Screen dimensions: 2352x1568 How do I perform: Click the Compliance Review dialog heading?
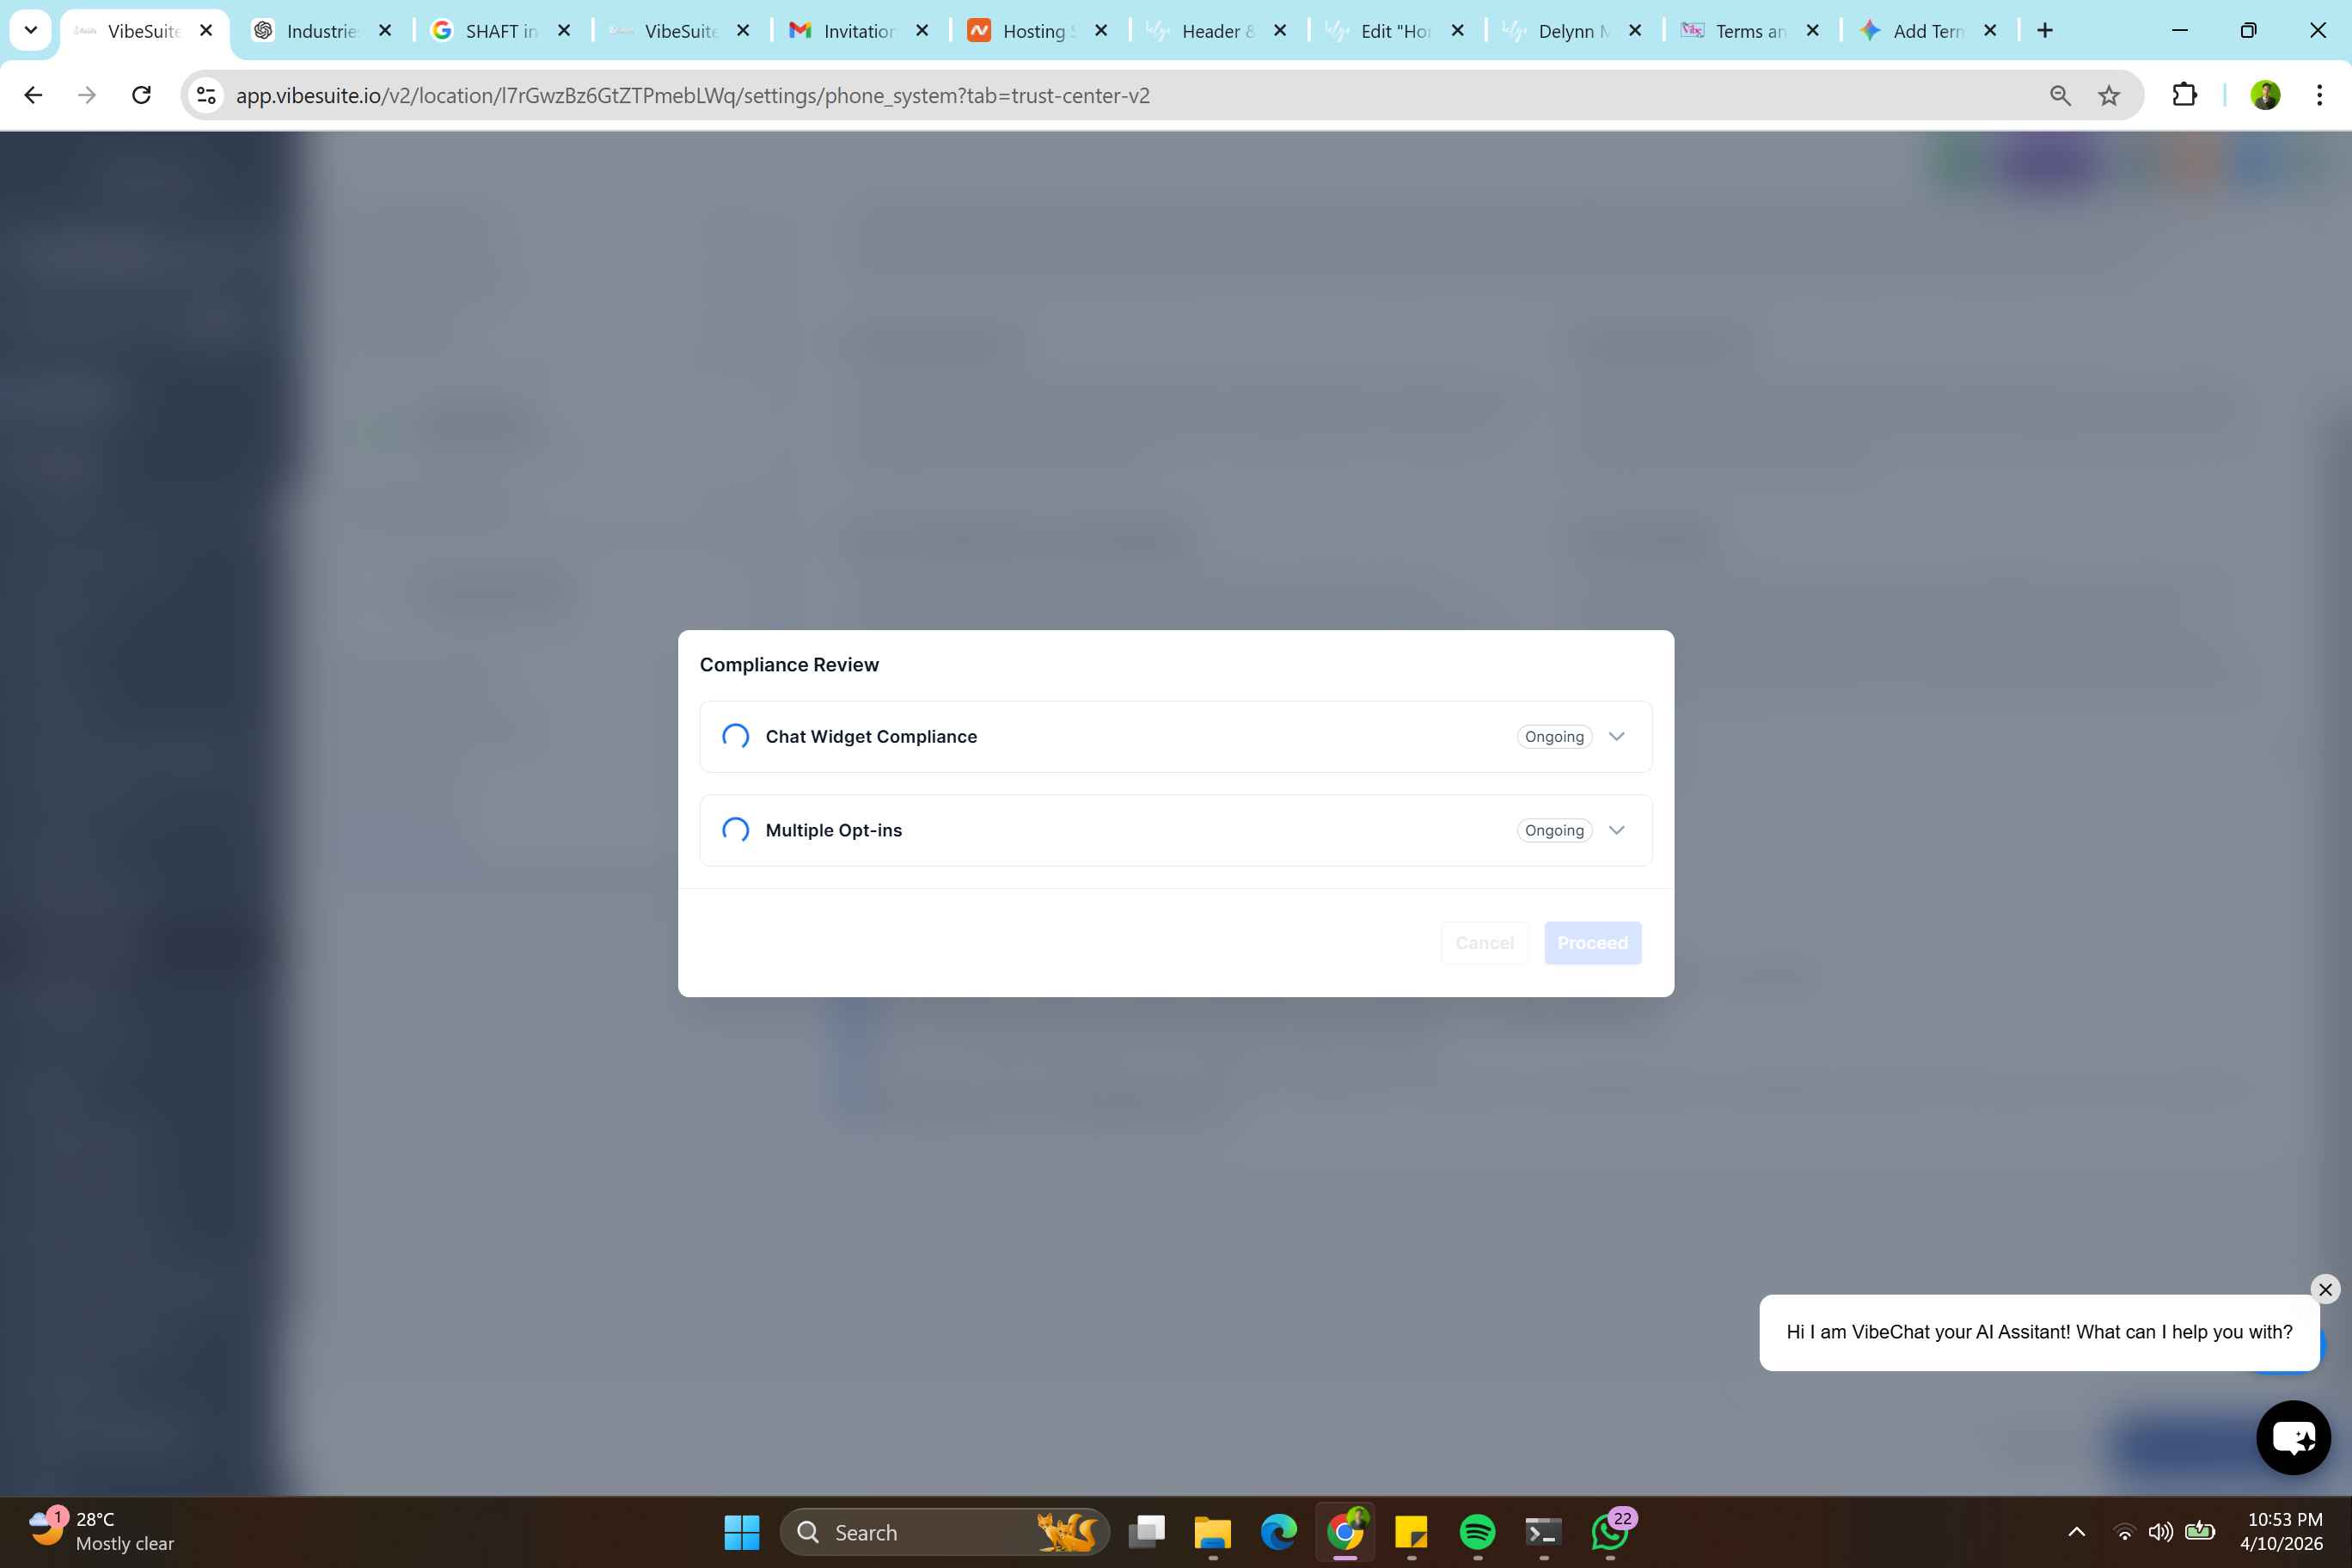789,665
